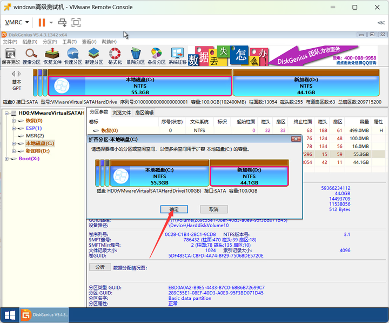The height and width of the screenshot is (323, 389).
Task: Open the 磁盘(D) menu
Action: (x=30, y=42)
